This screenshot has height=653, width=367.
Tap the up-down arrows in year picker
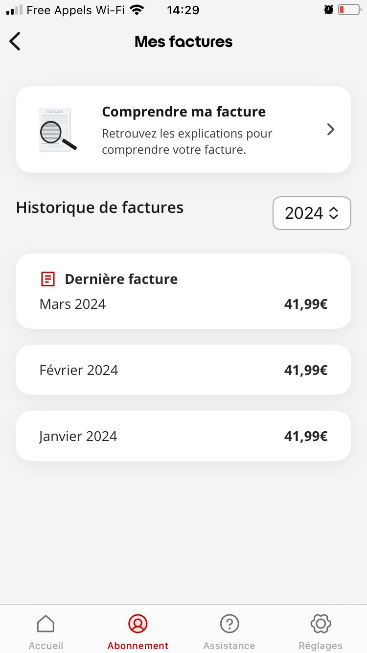pyautogui.click(x=334, y=213)
